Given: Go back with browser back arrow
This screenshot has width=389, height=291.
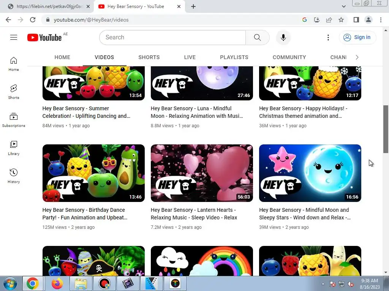Looking at the screenshot, I should pos(8,20).
